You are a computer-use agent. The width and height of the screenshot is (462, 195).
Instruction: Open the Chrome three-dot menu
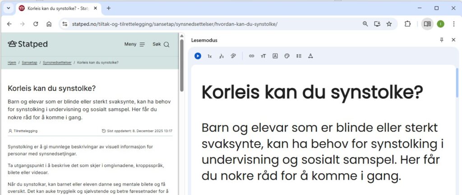pos(454,24)
